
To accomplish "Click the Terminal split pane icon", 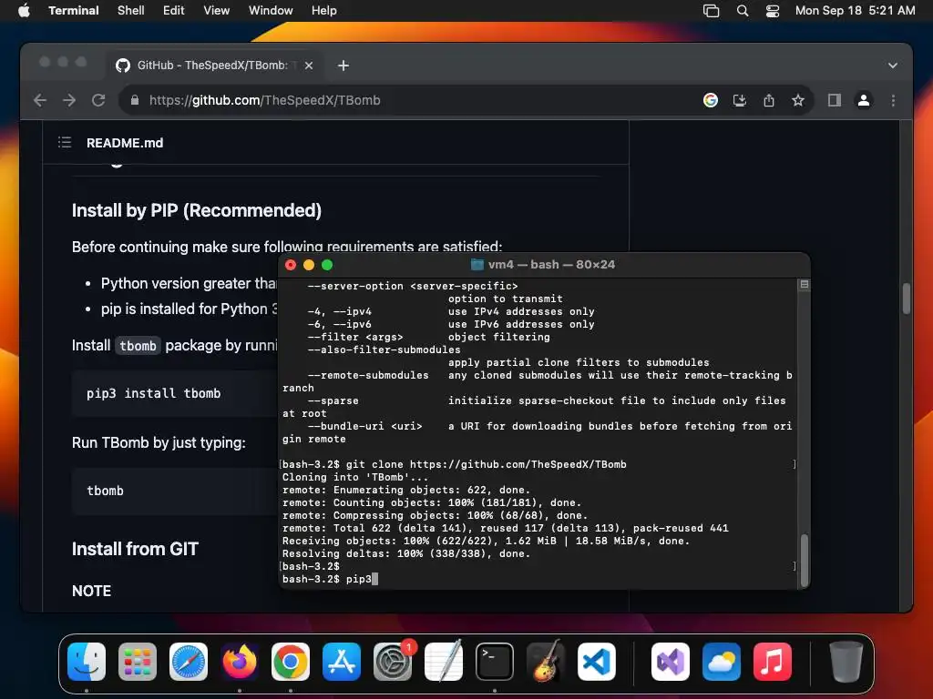I will (x=804, y=285).
